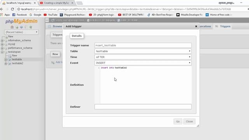Click New under testutopian database
The height and width of the screenshot is (140, 249).
(x=14, y=56)
